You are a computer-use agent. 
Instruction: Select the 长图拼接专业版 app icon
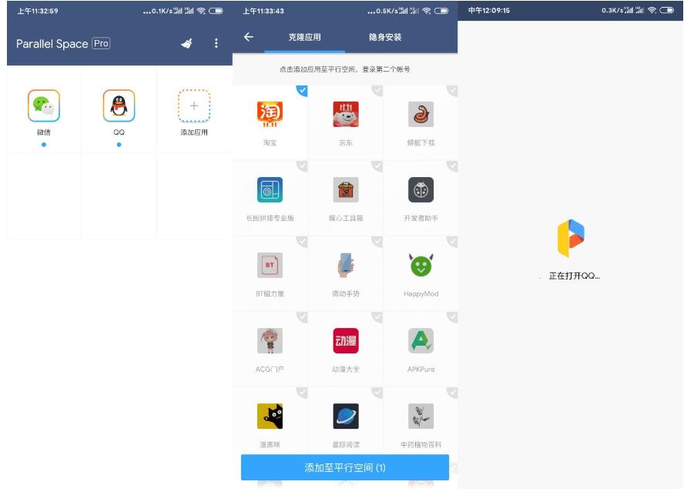[270, 190]
